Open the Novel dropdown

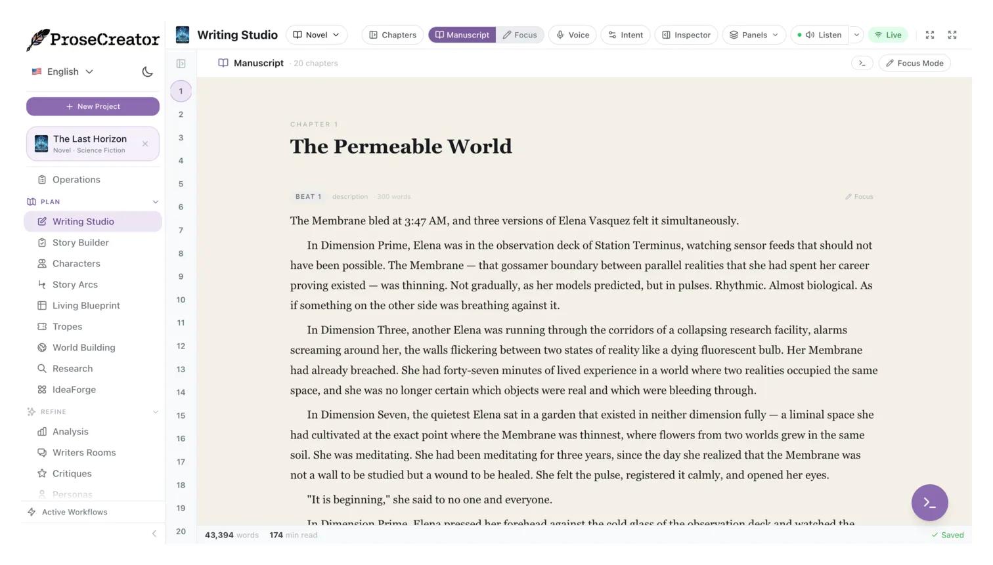tap(316, 35)
